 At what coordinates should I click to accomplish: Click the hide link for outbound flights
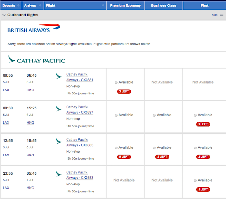click(215, 15)
